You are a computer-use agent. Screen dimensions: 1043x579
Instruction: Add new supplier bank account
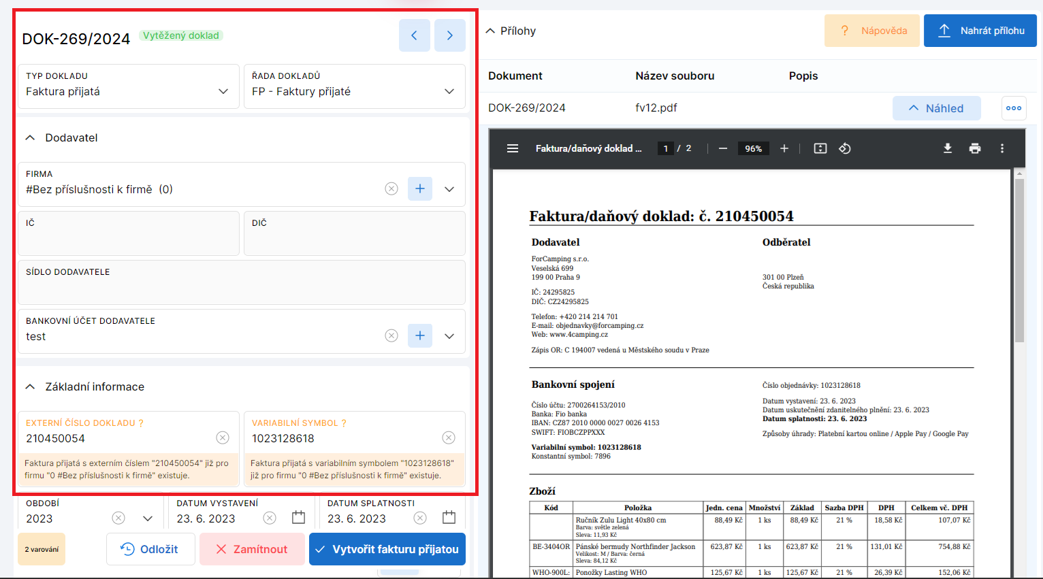419,335
